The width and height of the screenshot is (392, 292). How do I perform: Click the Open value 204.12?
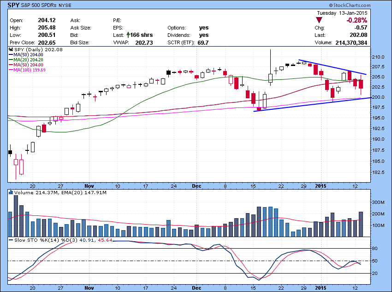pos(47,20)
